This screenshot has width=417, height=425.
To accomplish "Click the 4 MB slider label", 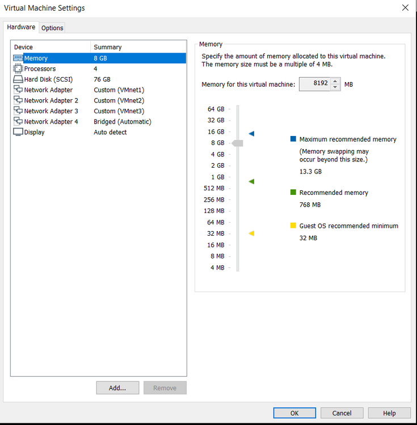I will [x=217, y=268].
